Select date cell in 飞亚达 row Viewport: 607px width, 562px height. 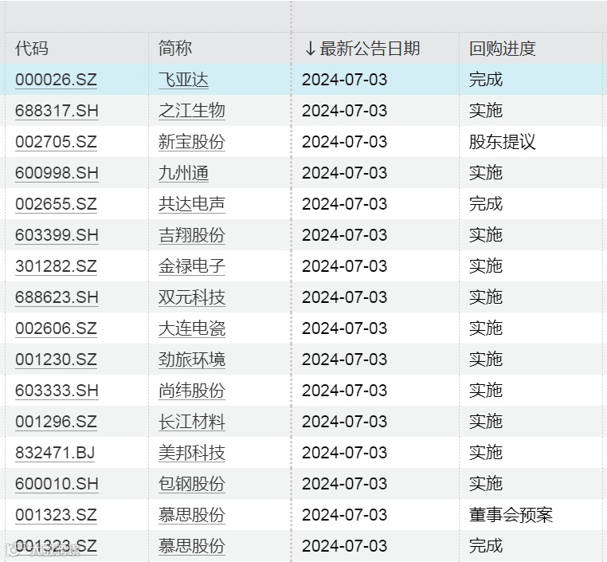(345, 80)
